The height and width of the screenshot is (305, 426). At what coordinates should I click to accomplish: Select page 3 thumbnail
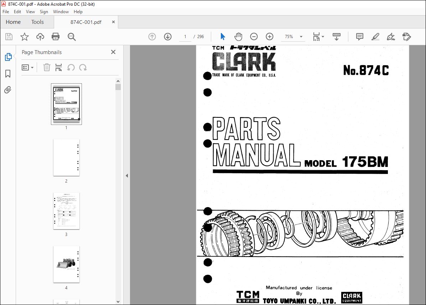click(x=66, y=211)
